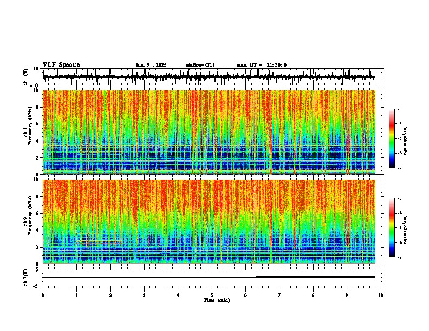The height and width of the screenshot is (331, 429).
Task: Click the '6' kHz tick of ch.2 spectrogram
Action: tap(37, 214)
